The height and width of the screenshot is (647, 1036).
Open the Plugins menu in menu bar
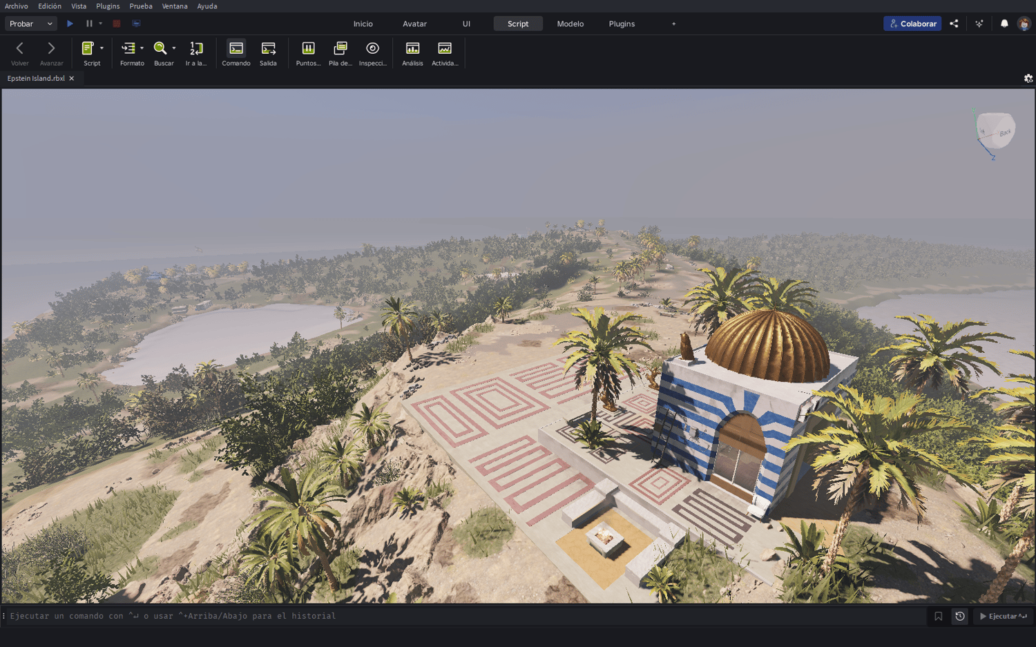(x=108, y=6)
